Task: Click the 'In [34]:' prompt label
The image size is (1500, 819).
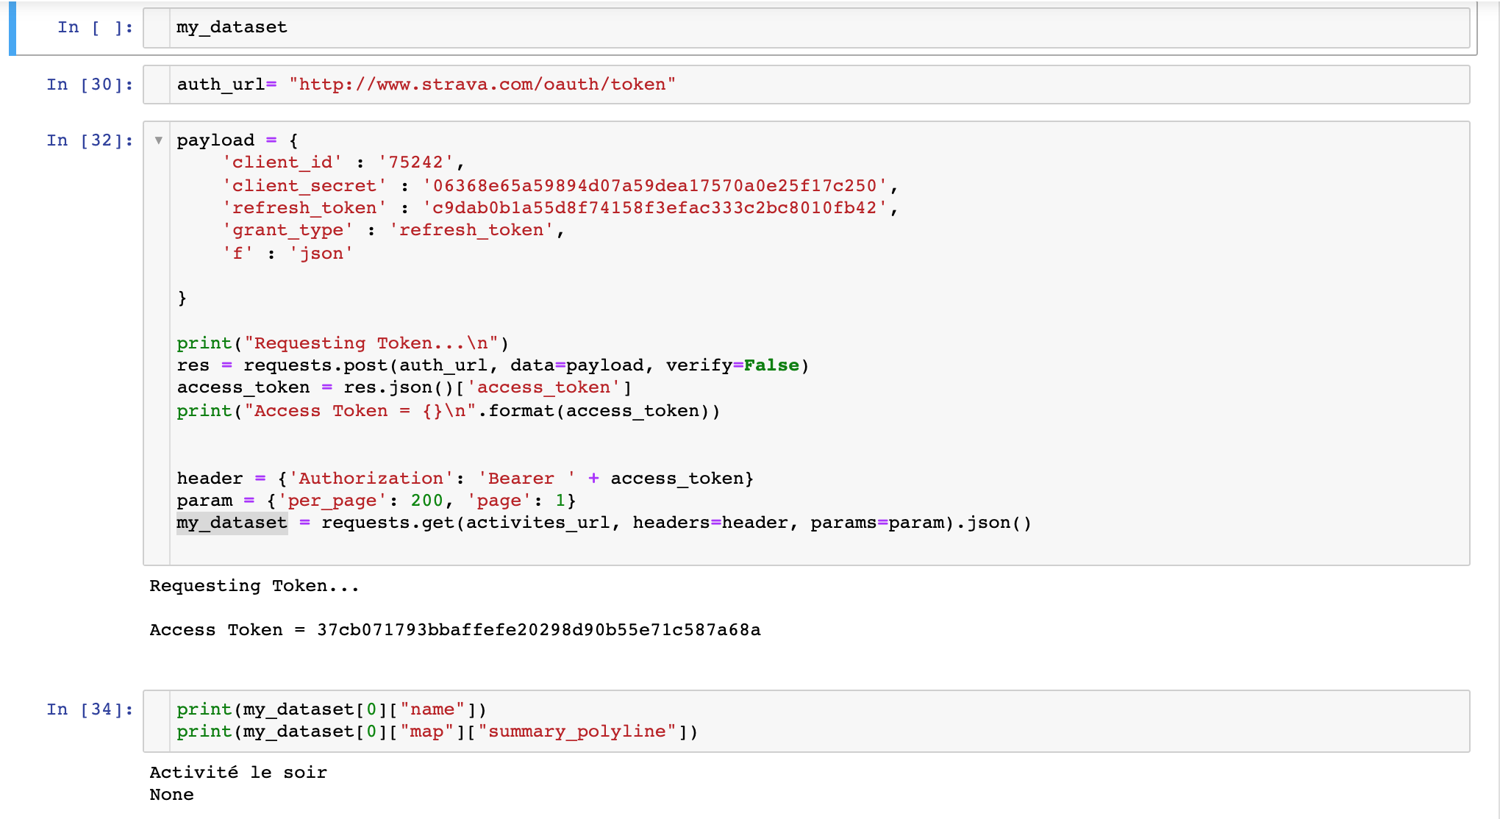Action: 90,709
